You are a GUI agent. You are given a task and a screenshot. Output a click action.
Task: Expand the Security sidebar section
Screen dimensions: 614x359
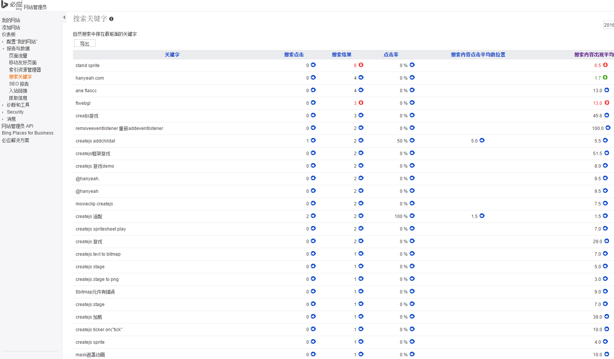click(3, 112)
